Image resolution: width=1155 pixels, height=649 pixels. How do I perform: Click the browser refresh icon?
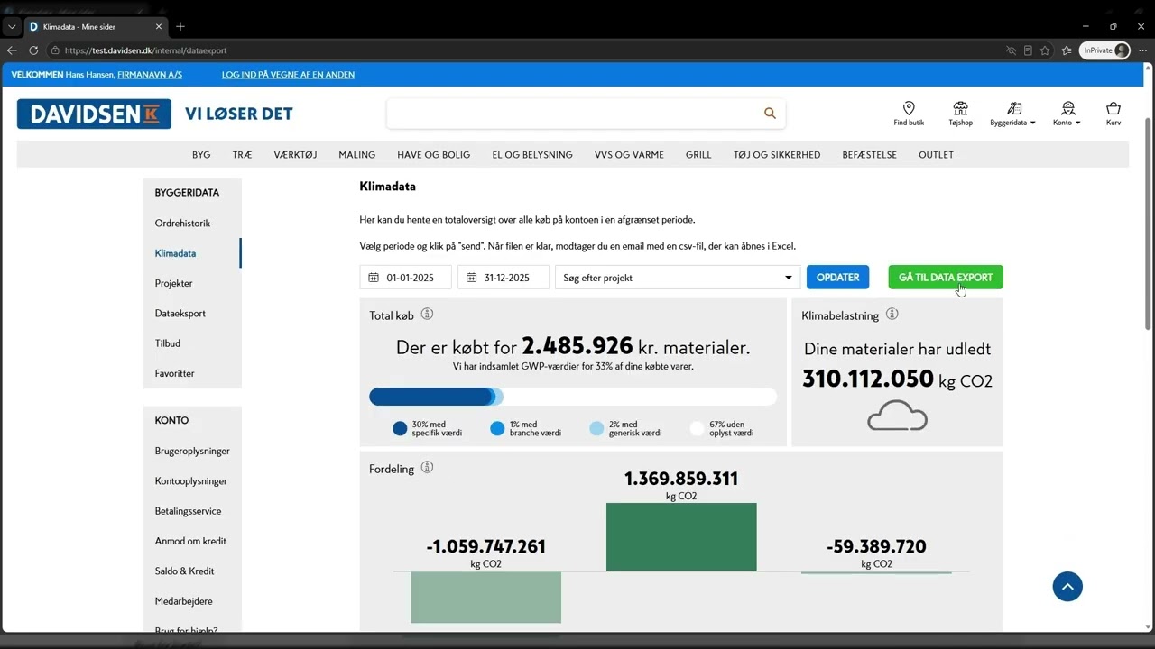(33, 50)
